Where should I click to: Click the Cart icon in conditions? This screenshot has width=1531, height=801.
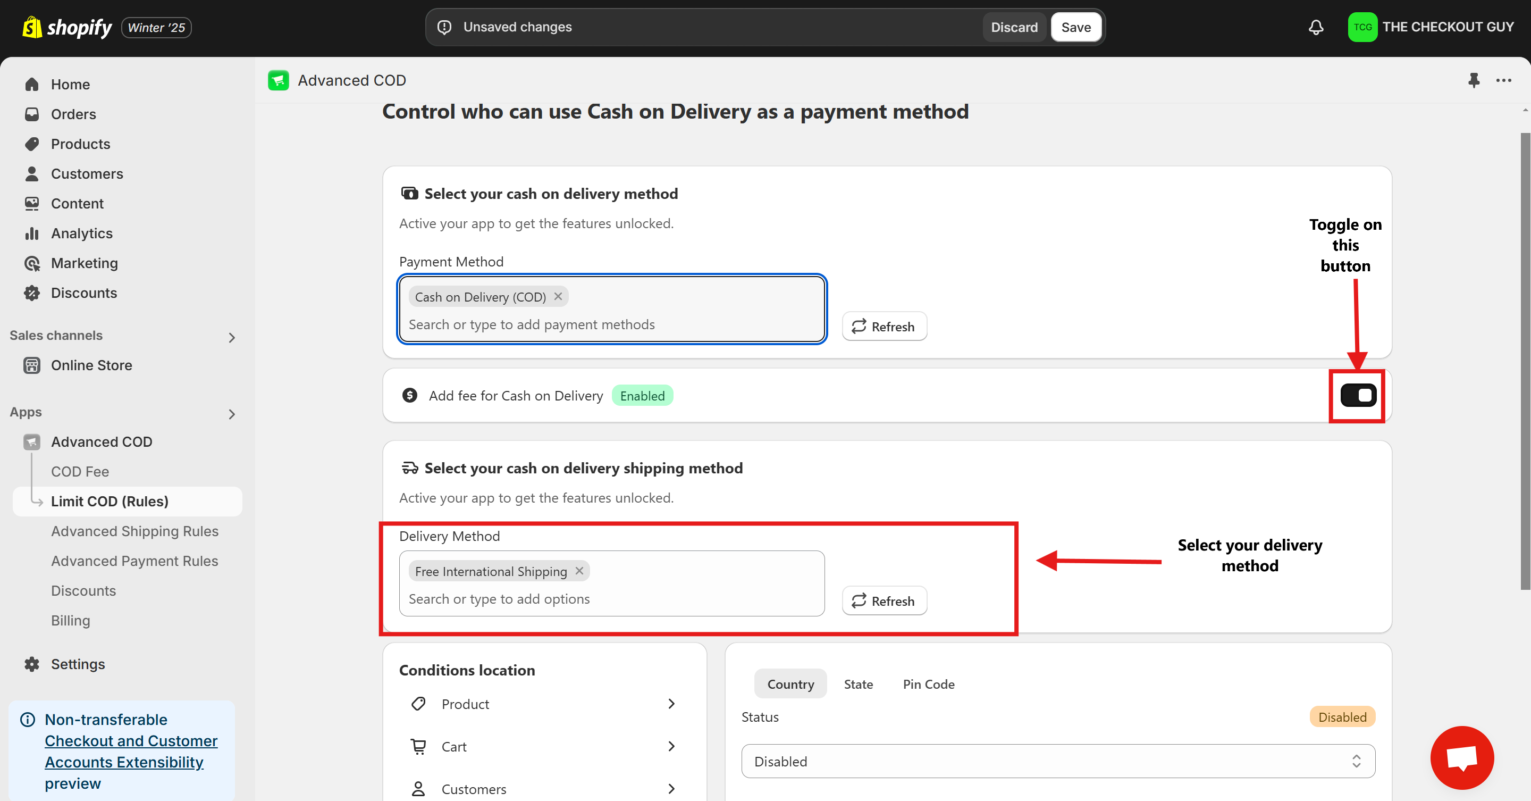coord(418,746)
